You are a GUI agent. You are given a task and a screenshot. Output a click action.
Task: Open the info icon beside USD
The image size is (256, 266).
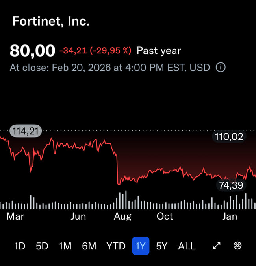pos(221,68)
